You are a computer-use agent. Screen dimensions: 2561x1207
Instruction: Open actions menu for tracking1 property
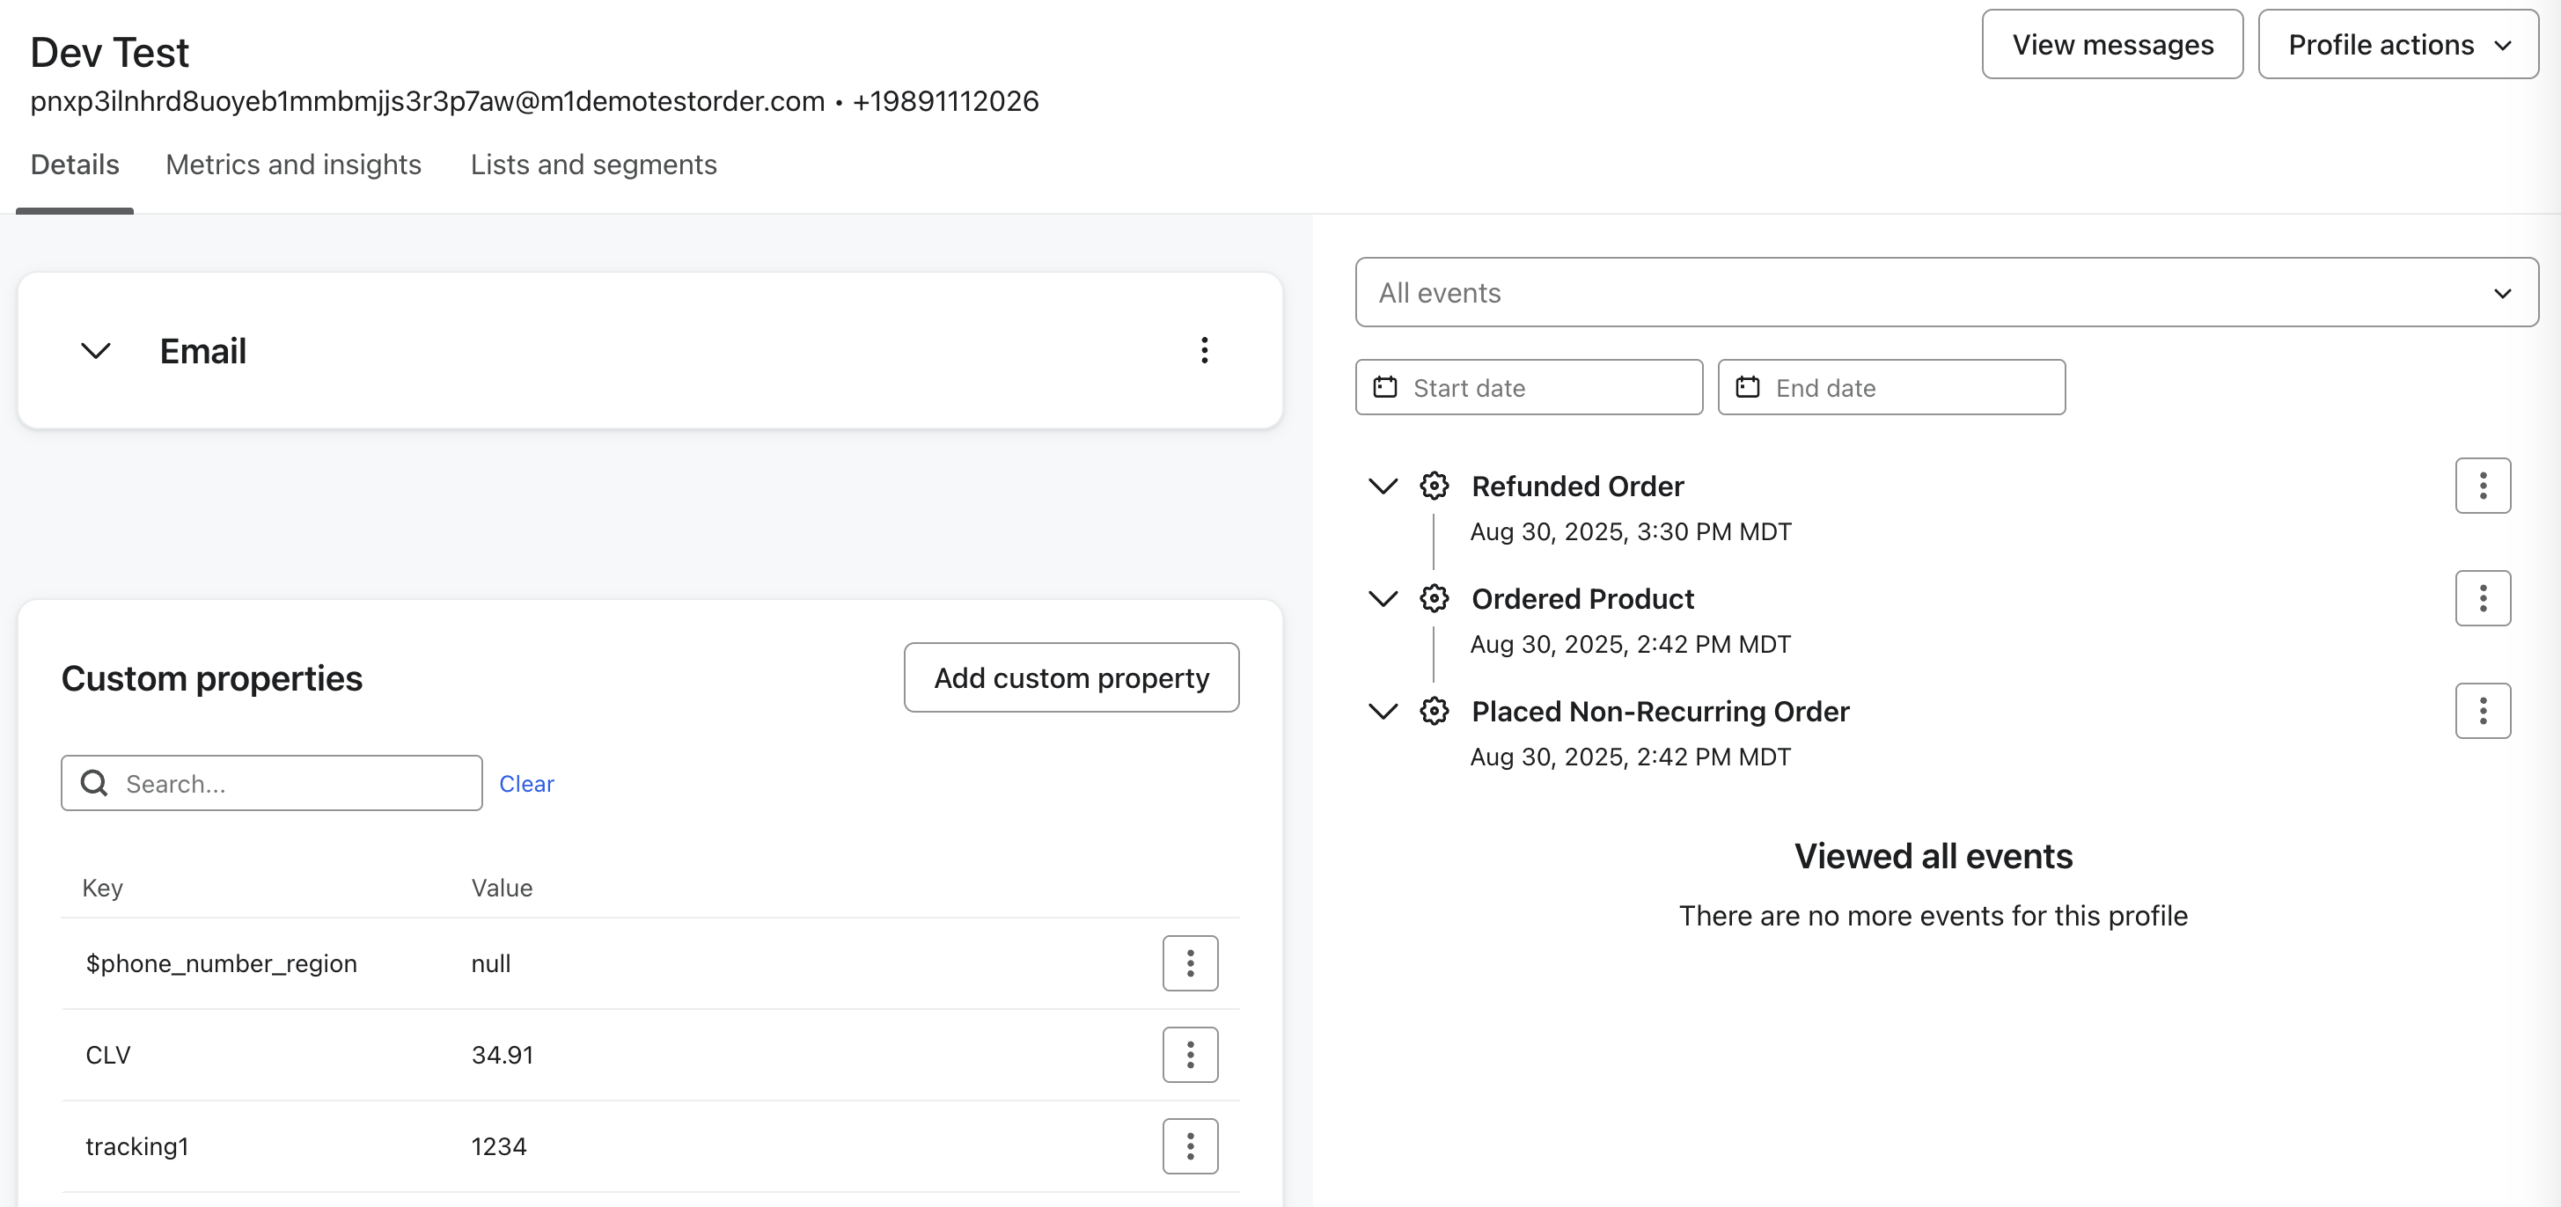(x=1190, y=1145)
